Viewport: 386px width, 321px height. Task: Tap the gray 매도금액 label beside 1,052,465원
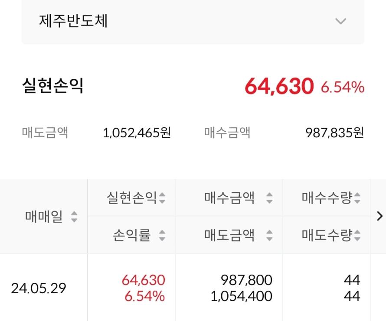point(45,133)
